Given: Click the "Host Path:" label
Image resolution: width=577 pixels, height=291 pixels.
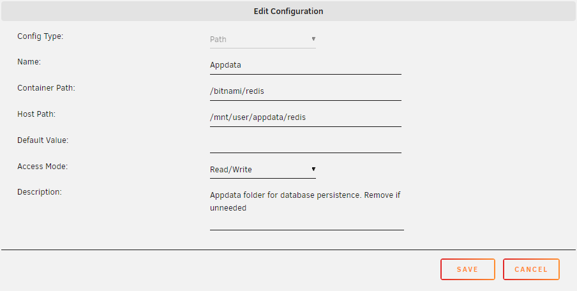Looking at the screenshot, I should 36,114.
